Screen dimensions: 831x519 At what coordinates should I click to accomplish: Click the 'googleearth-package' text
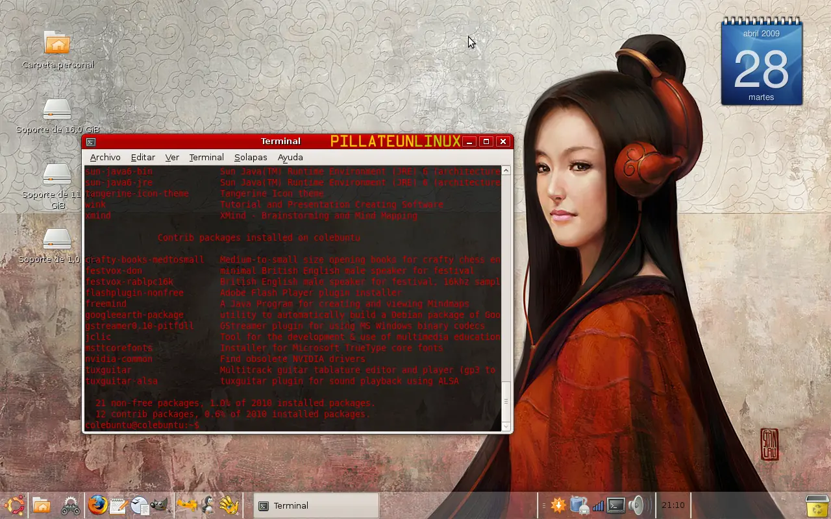[x=134, y=315]
